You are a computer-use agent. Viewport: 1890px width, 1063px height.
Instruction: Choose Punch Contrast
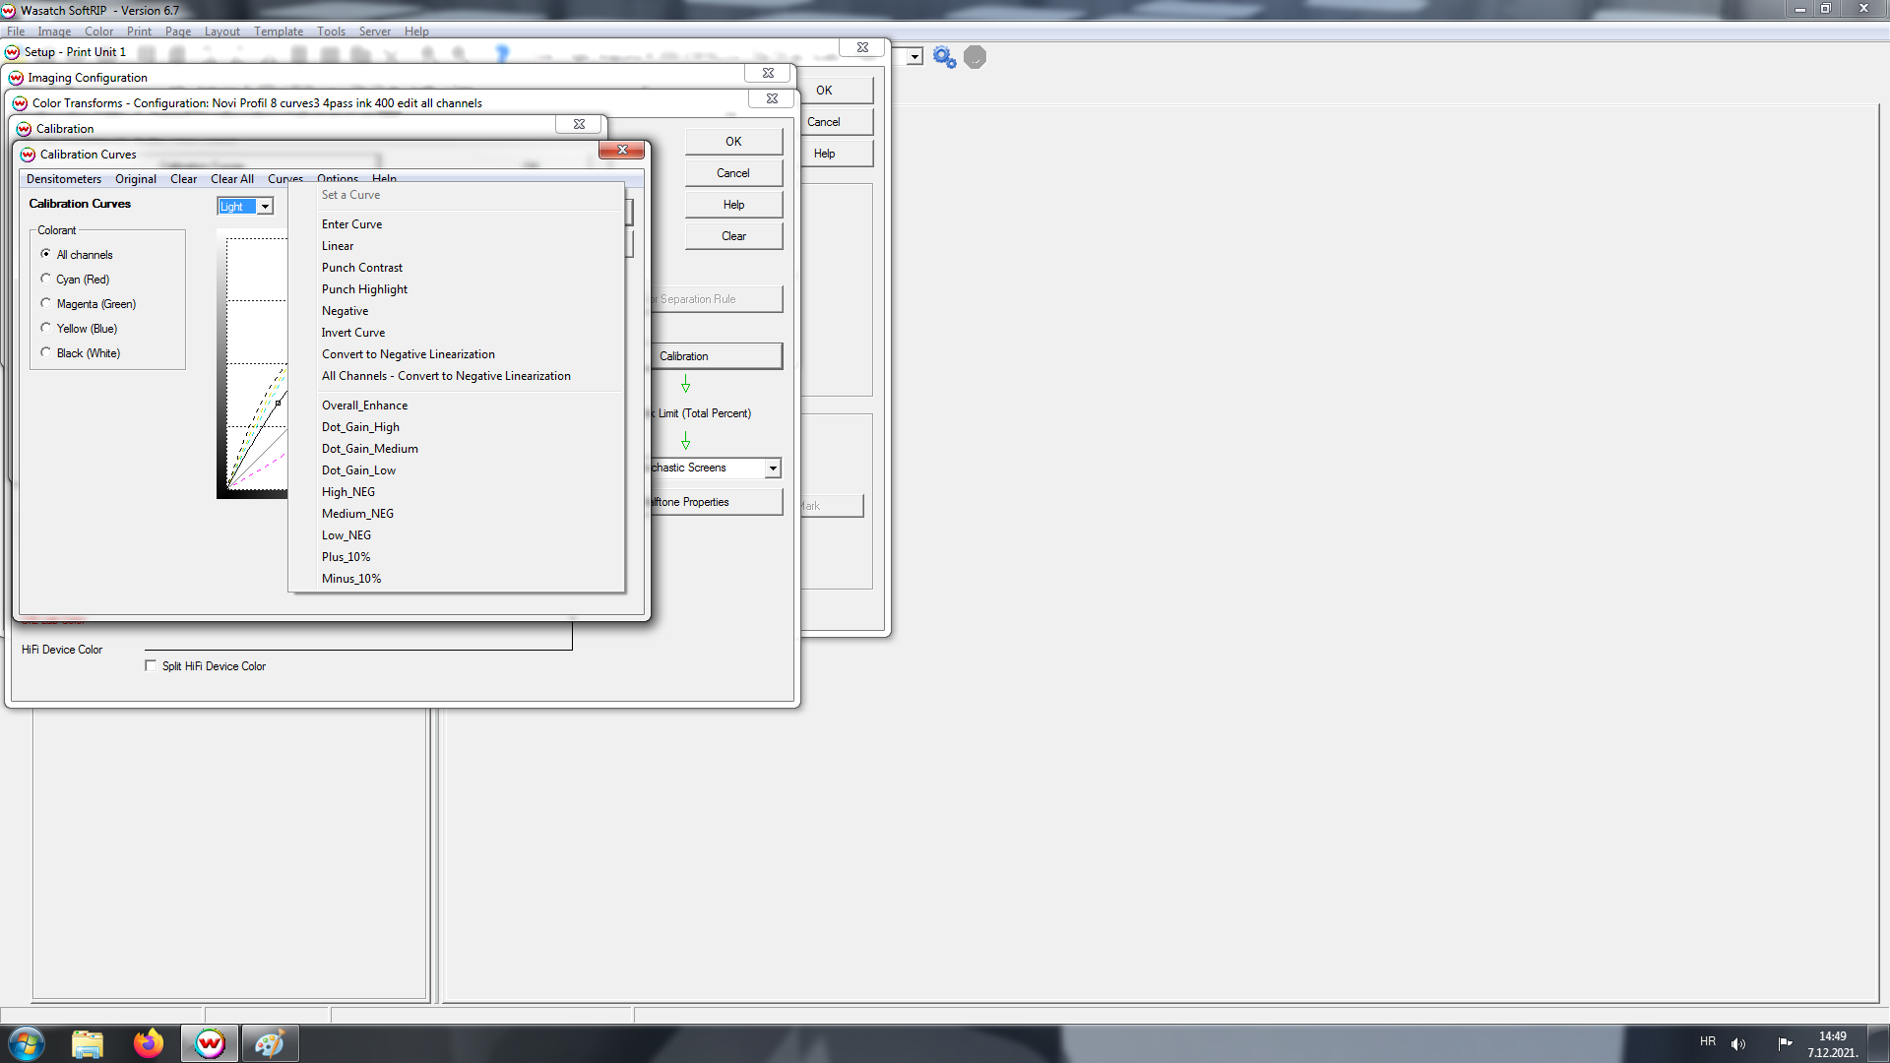tap(457, 268)
